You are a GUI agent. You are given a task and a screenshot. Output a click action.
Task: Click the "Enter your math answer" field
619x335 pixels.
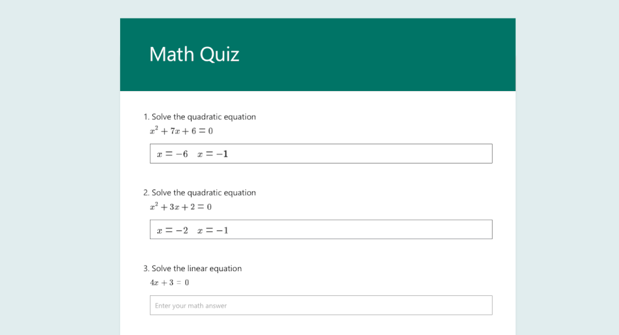pos(321,305)
